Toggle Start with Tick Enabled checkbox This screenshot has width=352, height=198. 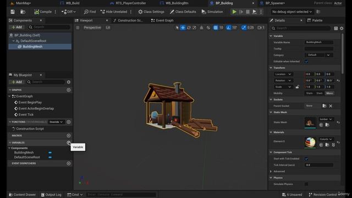[x=306, y=159]
